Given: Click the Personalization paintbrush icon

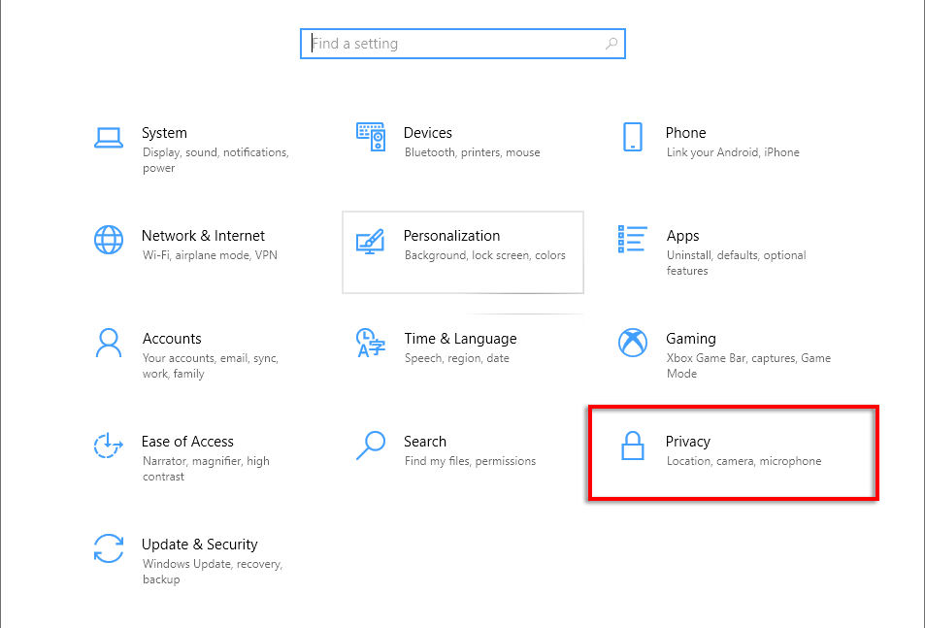Looking at the screenshot, I should tap(371, 241).
